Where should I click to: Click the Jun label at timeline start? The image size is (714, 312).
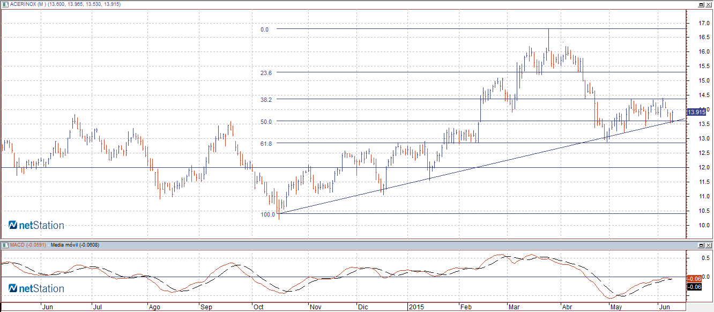pyautogui.click(x=47, y=308)
